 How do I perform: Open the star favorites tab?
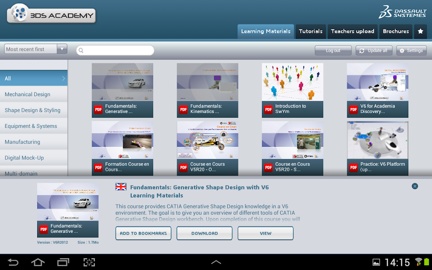pos(421,31)
